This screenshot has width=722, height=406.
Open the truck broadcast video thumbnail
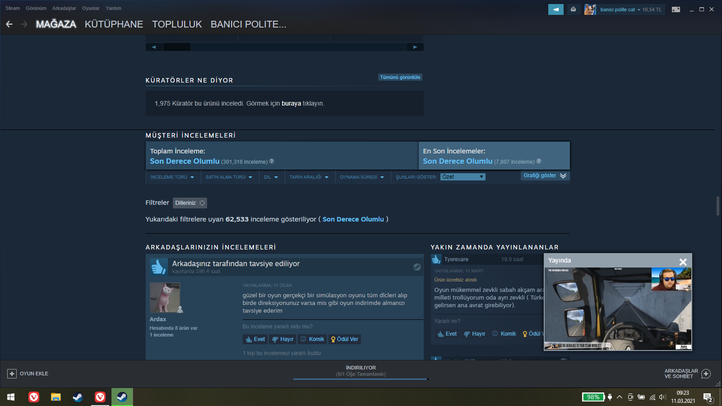coord(618,309)
